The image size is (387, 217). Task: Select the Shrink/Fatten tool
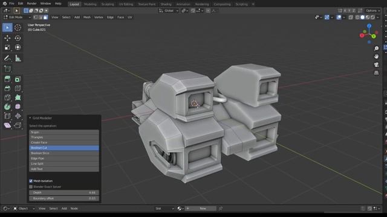pos(18,116)
